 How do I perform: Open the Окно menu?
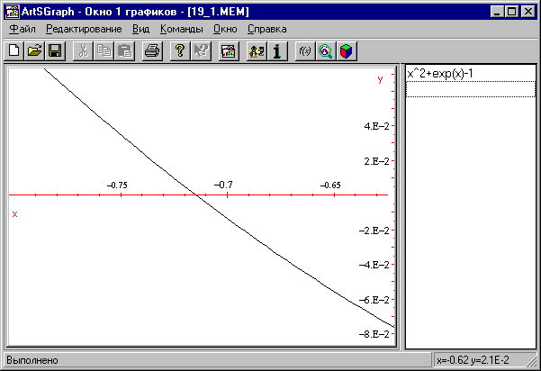click(x=225, y=29)
